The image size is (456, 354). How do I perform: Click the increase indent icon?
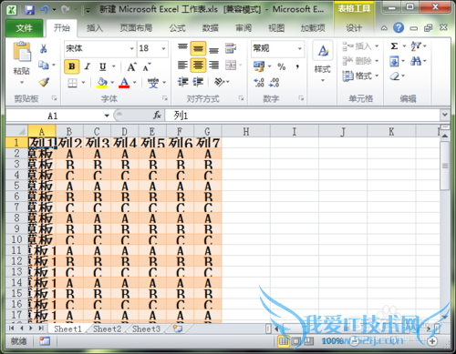(198, 82)
